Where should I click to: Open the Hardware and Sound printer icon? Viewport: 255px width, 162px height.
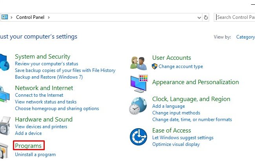click(5, 126)
